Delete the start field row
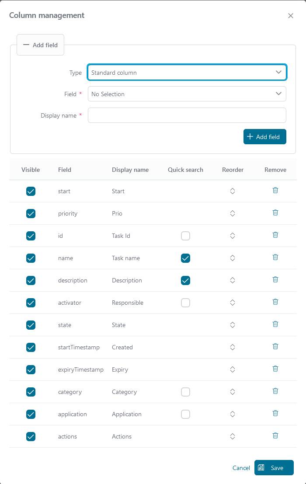Image resolution: width=306 pixels, height=484 pixels. pyautogui.click(x=275, y=191)
